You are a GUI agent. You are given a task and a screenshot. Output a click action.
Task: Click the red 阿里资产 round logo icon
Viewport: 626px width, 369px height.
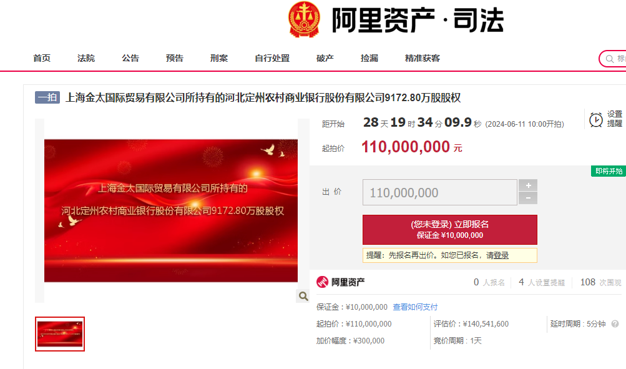[x=322, y=282]
